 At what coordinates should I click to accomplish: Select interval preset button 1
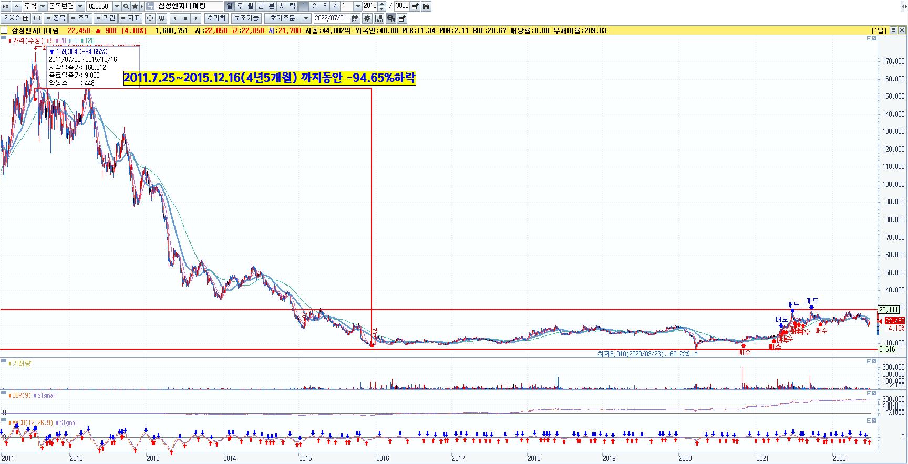click(304, 6)
